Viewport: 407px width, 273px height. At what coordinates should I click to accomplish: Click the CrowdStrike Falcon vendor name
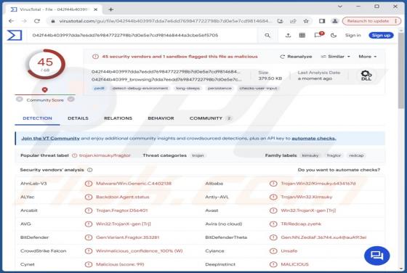click(44, 251)
